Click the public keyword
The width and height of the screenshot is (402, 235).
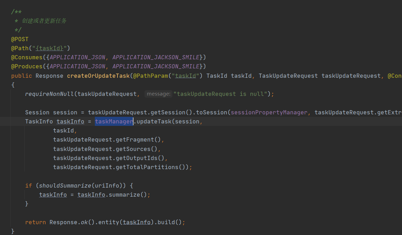22,76
